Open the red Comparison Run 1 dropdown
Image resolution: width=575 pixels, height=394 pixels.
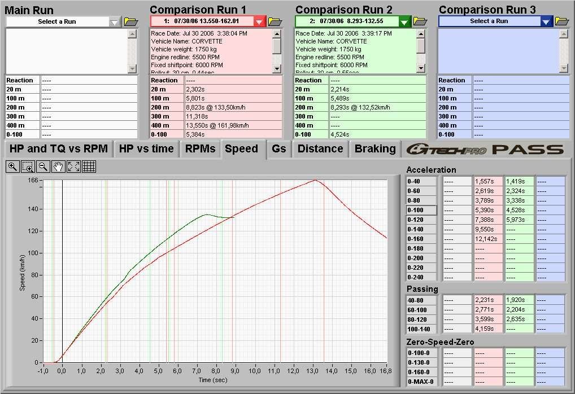(259, 21)
